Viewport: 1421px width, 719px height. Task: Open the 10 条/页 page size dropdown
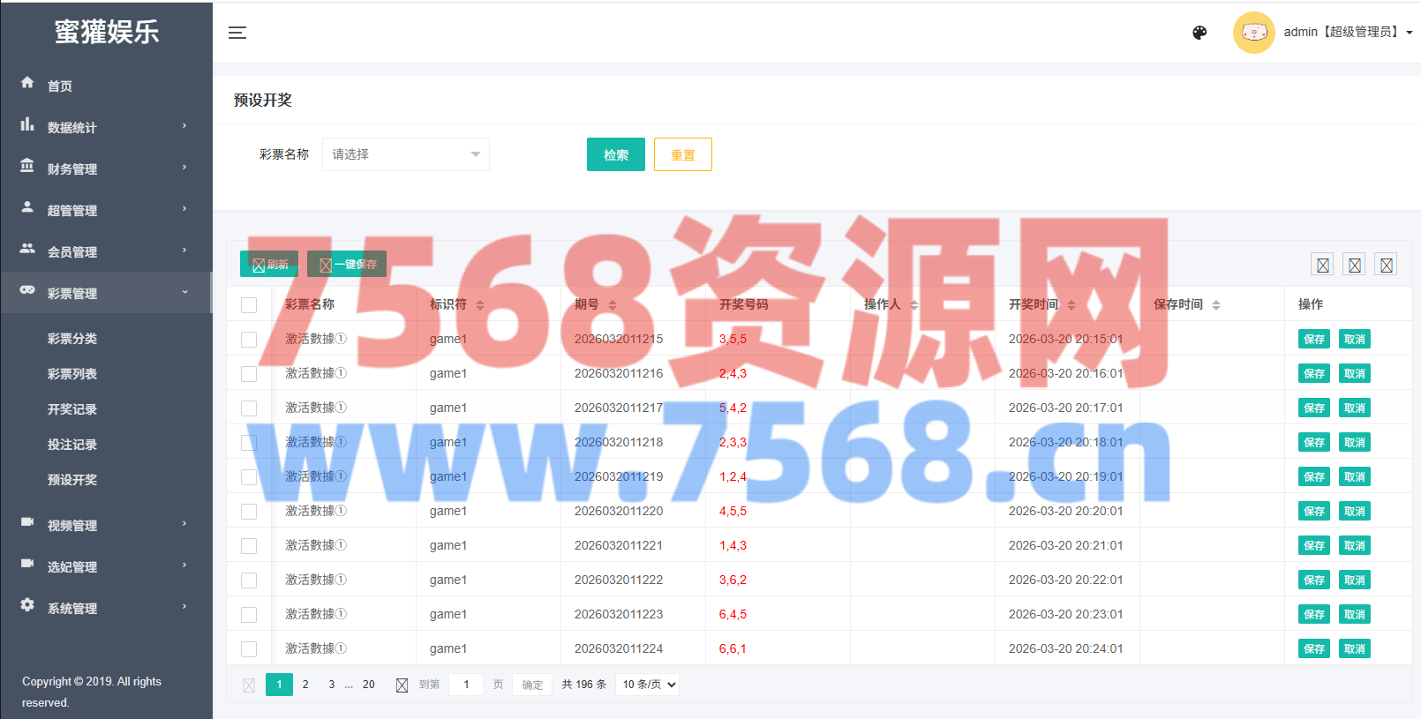pyautogui.click(x=648, y=685)
